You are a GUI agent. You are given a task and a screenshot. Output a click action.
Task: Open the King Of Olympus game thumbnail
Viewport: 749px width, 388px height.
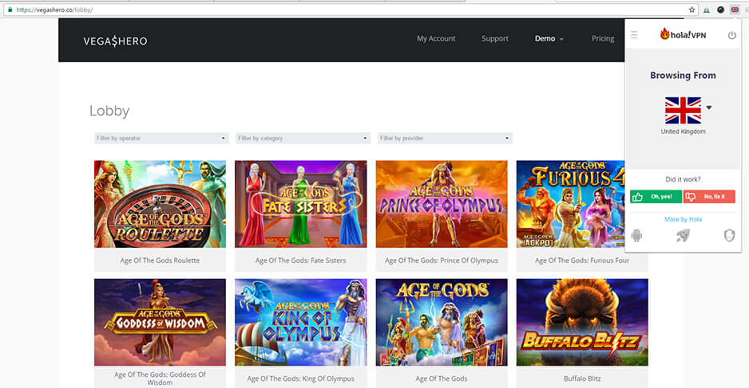[x=301, y=322]
